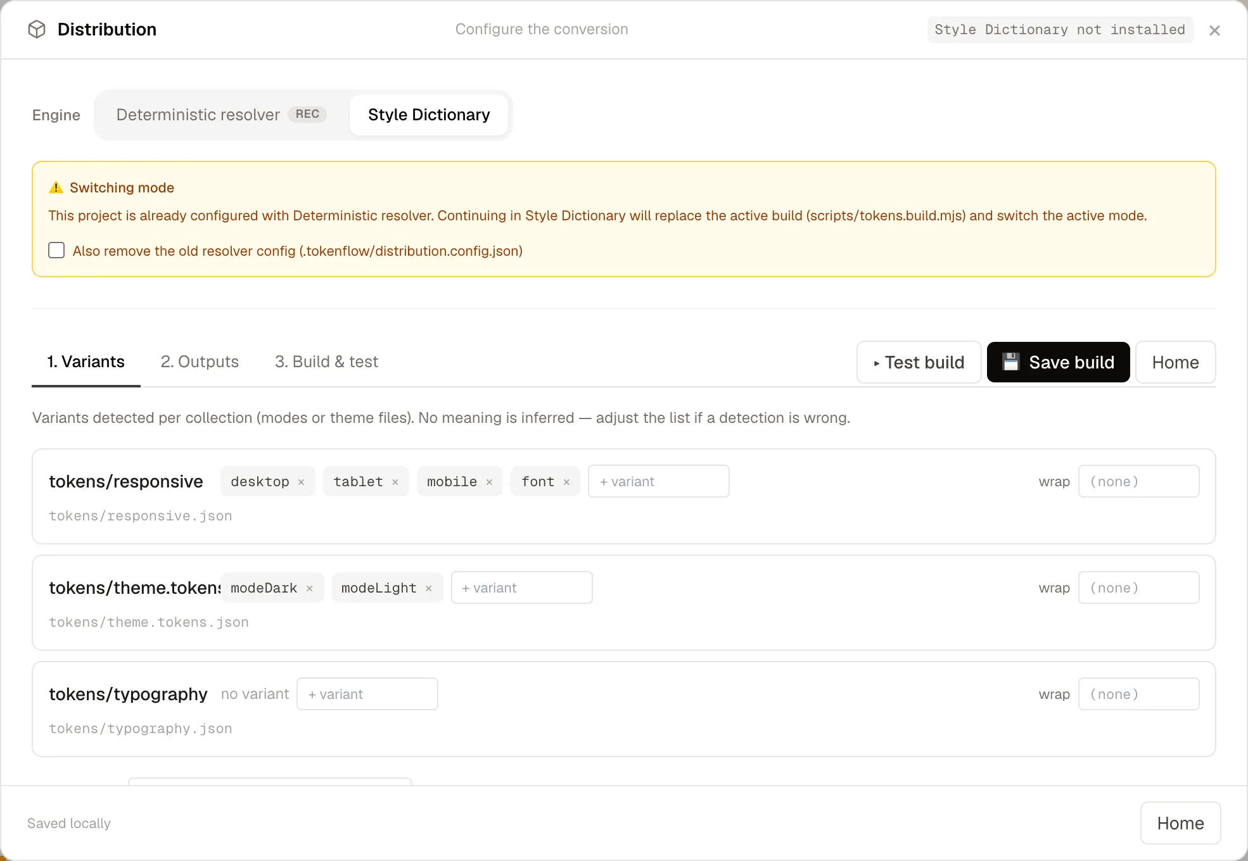Screen dimensions: 1248x861
Task: Click the tokens/responsive collection title
Action: tap(126, 481)
